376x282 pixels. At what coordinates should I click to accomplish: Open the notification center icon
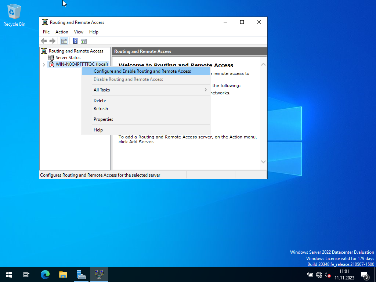[x=364, y=275]
